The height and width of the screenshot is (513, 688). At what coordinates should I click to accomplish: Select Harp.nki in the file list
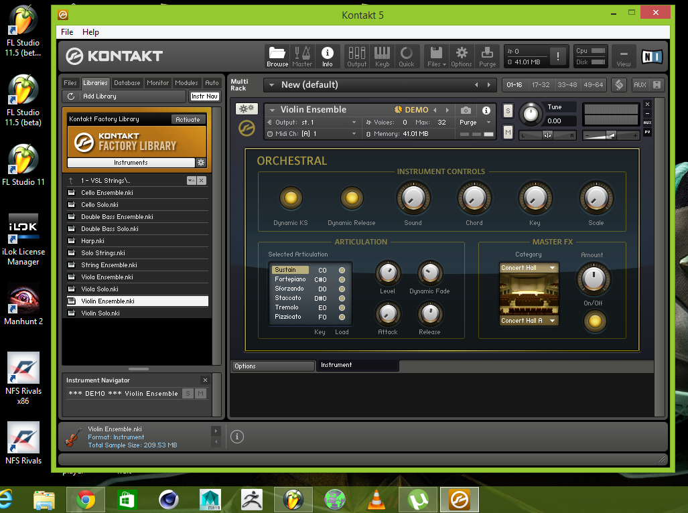point(137,240)
